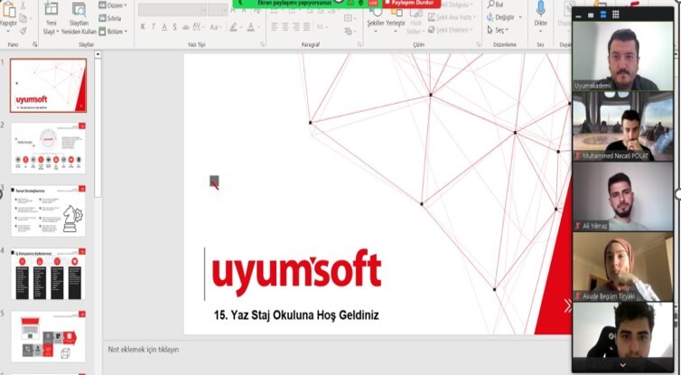This screenshot has height=375, width=681.
Task: Click '15. Yaz Staj Okuluna Hoş Geldiniz' text
Action: point(296,315)
